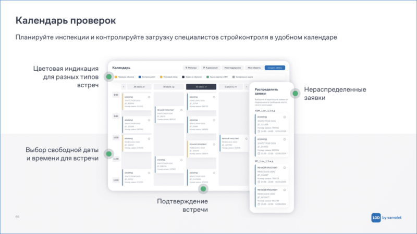Open info icon on unassigned РЕЧНОЙ ПРОСПЕКТ 14:00 request

(x=284, y=167)
